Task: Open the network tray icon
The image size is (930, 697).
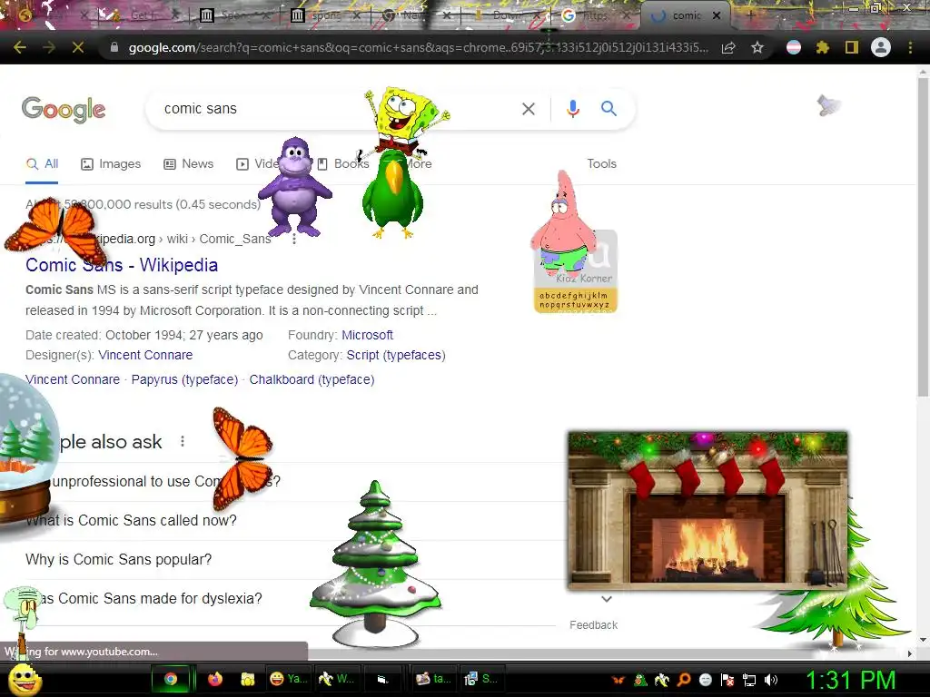Action: click(x=749, y=680)
